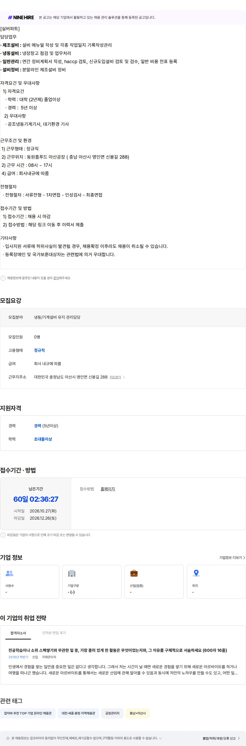
Task: Open the 문의 link
Action: pos(56,278)
